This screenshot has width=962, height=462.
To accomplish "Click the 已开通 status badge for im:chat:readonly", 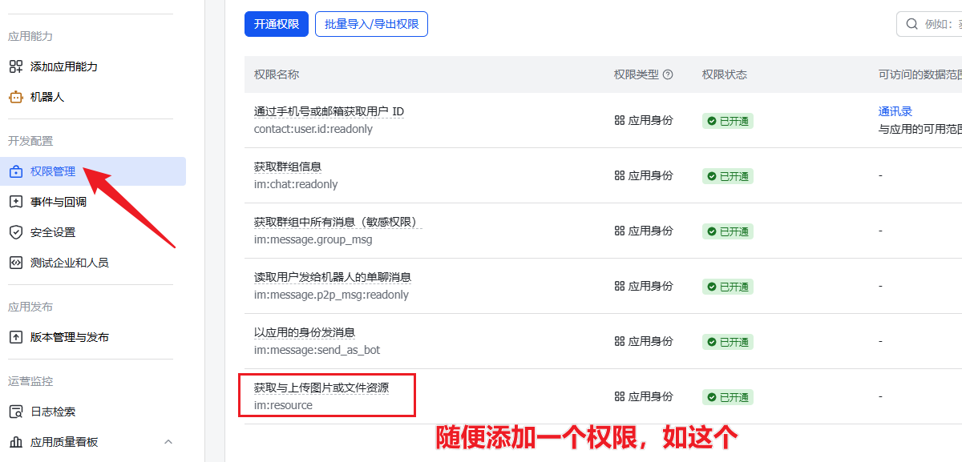I will (728, 176).
